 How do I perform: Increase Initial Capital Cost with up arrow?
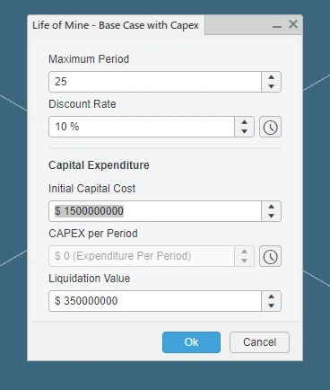click(271, 207)
